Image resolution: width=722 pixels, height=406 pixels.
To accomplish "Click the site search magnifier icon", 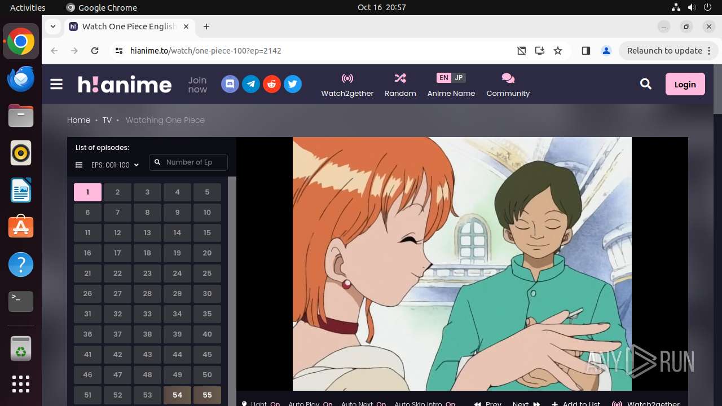I will [646, 84].
